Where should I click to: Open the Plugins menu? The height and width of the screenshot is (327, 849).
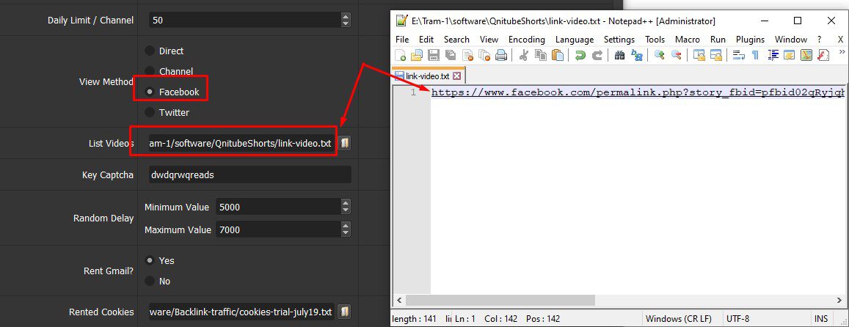coord(750,40)
